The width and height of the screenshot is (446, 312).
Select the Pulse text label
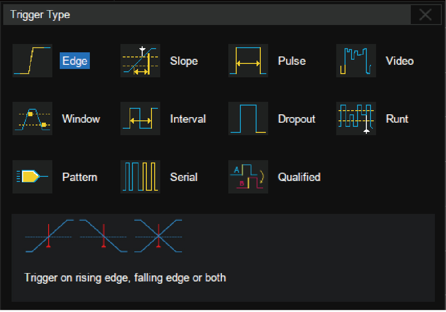(292, 61)
